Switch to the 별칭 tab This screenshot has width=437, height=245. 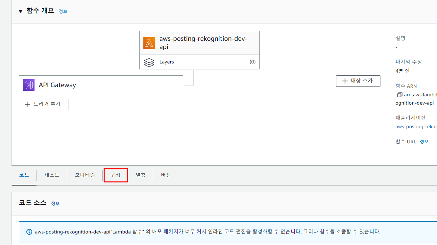140,175
